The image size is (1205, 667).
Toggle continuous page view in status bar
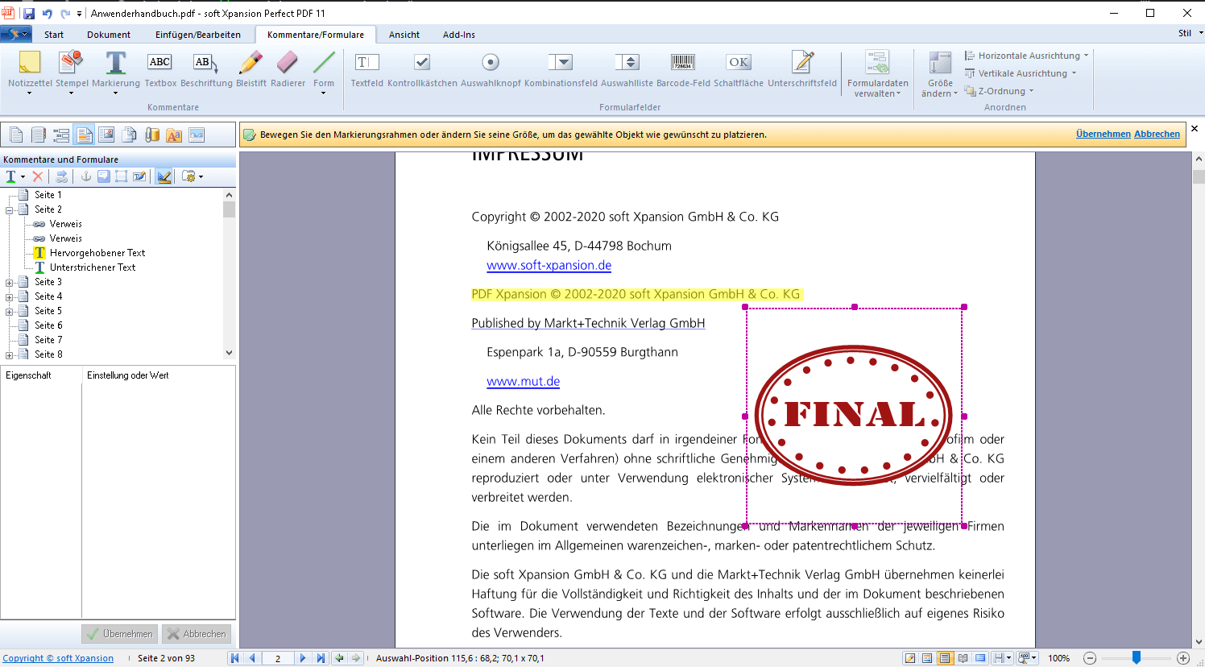coord(945,658)
